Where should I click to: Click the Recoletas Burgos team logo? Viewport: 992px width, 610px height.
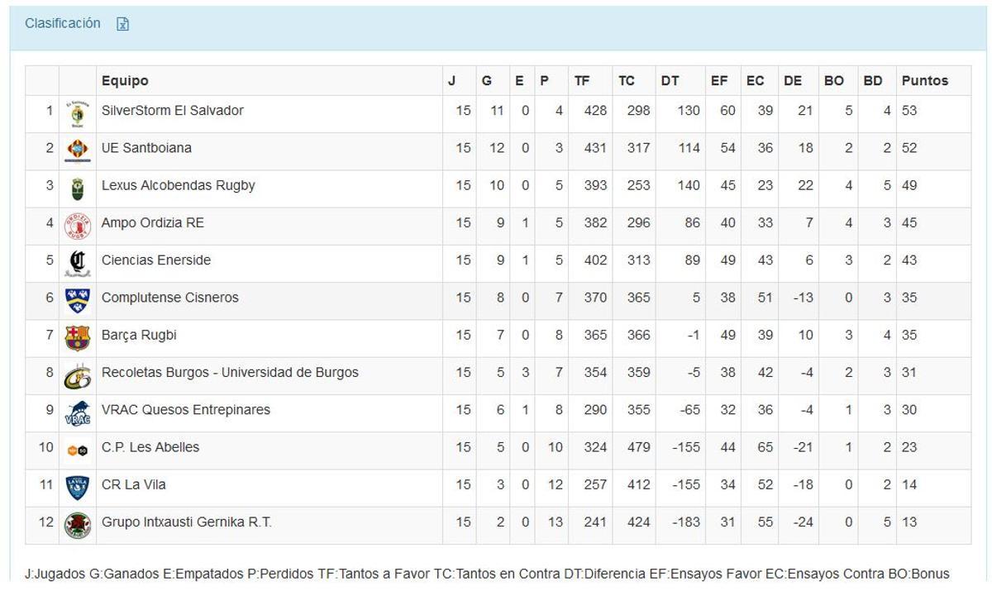(x=78, y=375)
